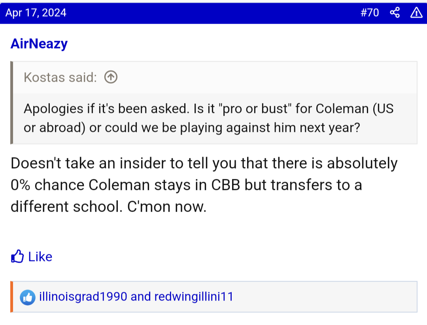Click empty area of blue post header bar
Viewport: 427px width, 325px height.
point(213,13)
